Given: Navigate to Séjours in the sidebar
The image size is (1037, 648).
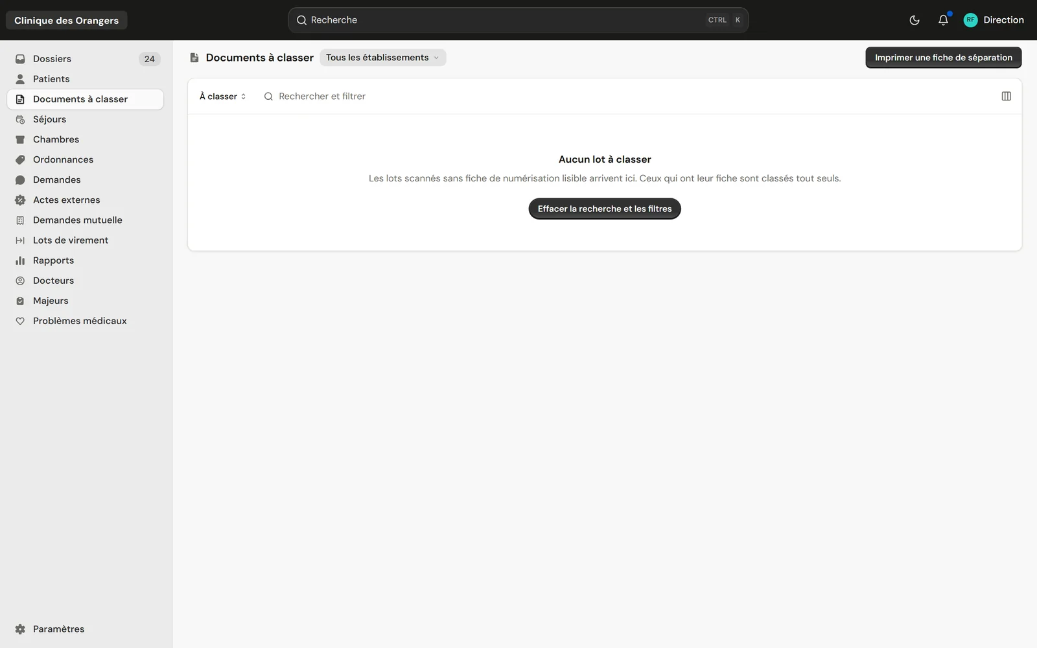Looking at the screenshot, I should pos(86,119).
